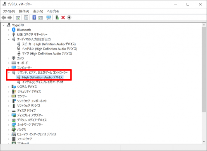Click the blue Help question mark icon
The image size is (207, 151).
34,17
